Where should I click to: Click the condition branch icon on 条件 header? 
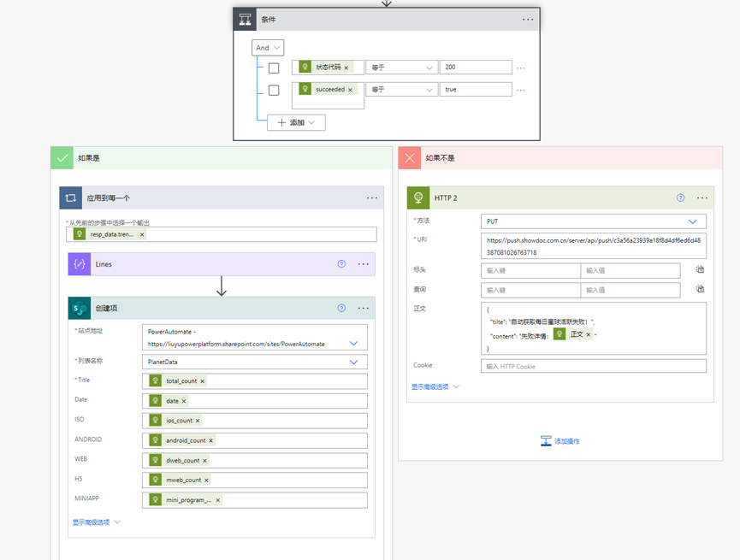click(245, 18)
